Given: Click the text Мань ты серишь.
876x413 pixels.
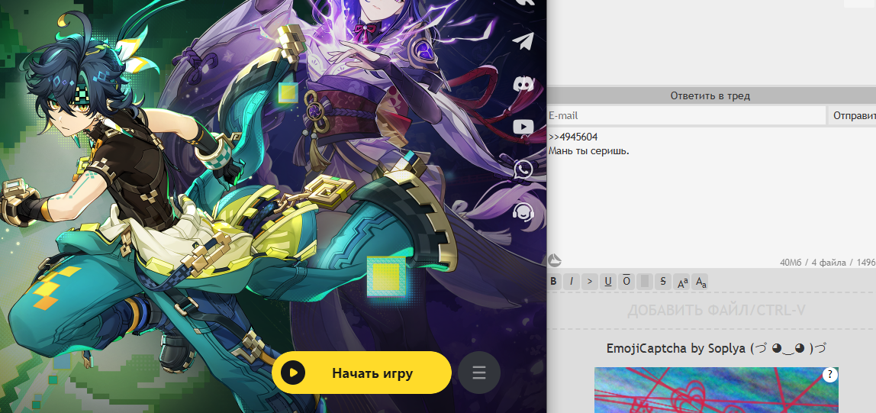Looking at the screenshot, I should click(589, 151).
